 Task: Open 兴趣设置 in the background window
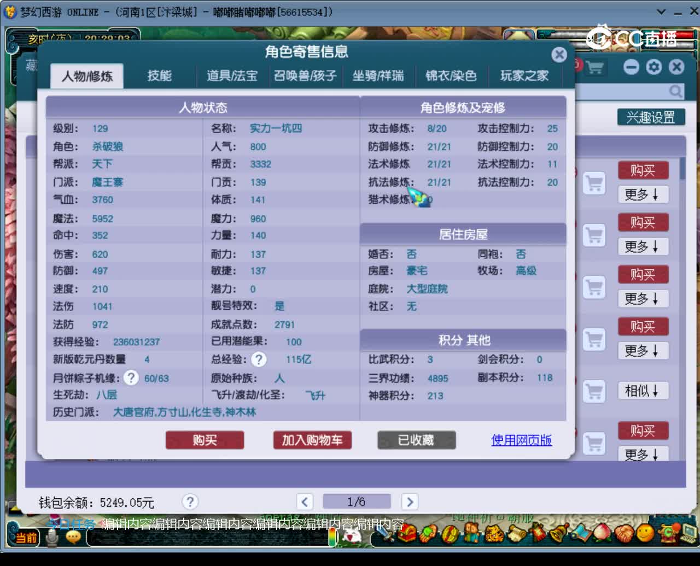[651, 117]
